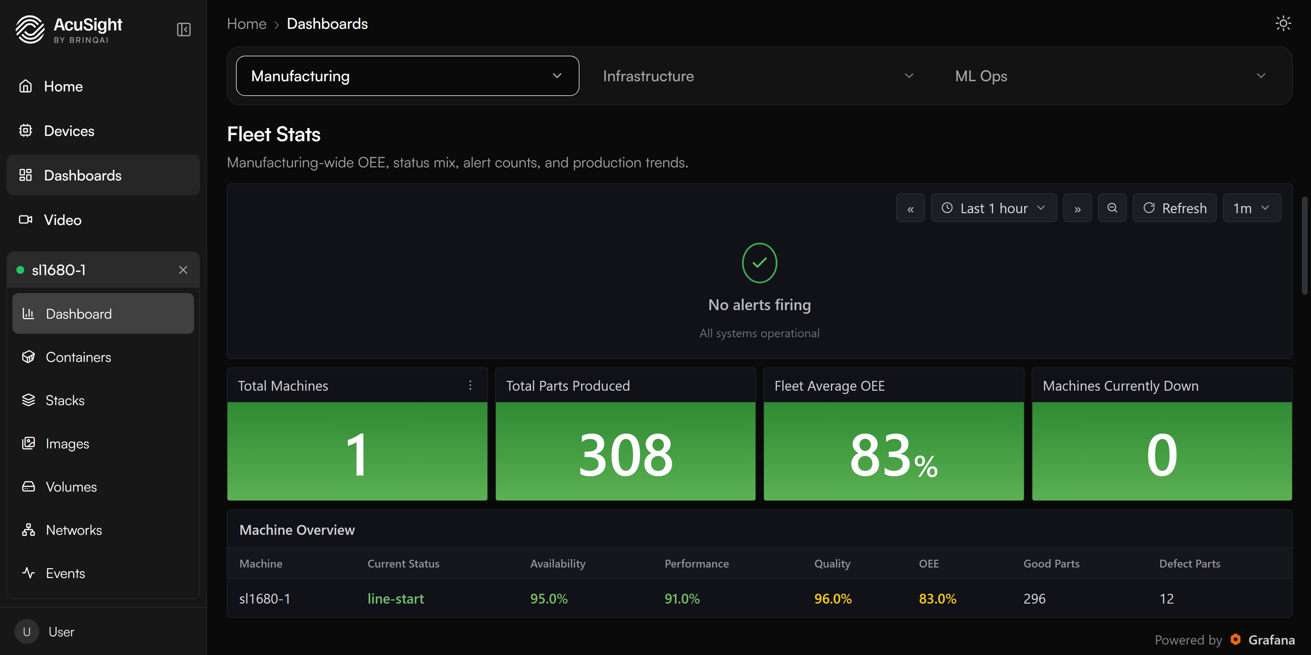Sort by OEE column header
The height and width of the screenshot is (655, 1311).
tap(929, 563)
